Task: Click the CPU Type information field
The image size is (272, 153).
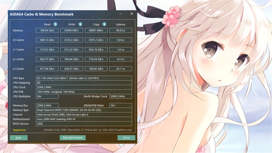Action: click(x=84, y=78)
